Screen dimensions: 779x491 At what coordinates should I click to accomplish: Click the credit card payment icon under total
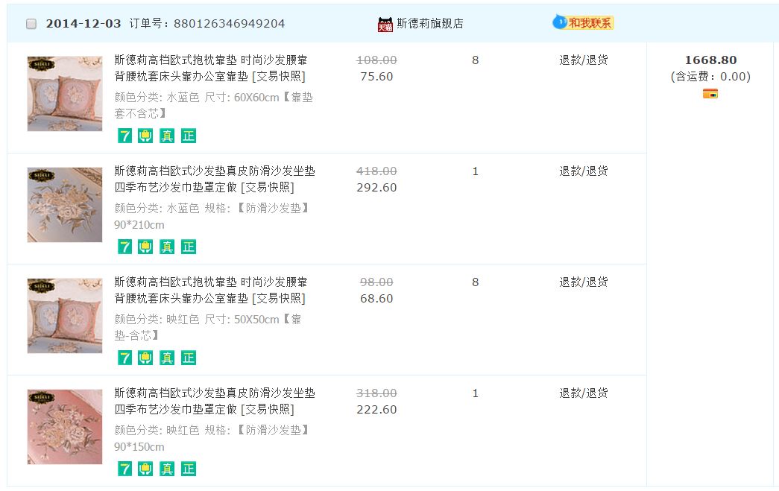(710, 94)
